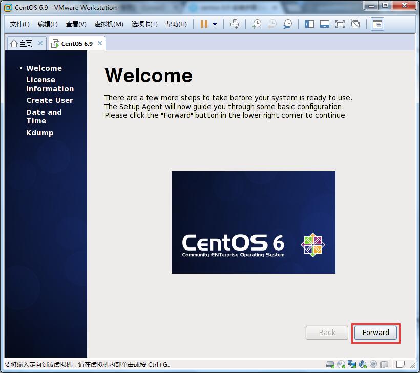Click the Forward button
Viewport: 420px width, 373px height.
pyautogui.click(x=375, y=333)
